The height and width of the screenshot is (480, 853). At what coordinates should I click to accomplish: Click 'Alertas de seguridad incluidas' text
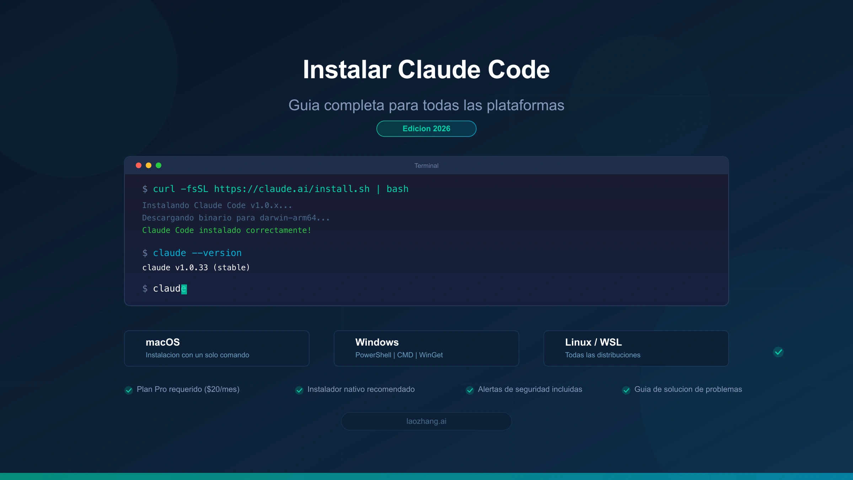pos(530,389)
